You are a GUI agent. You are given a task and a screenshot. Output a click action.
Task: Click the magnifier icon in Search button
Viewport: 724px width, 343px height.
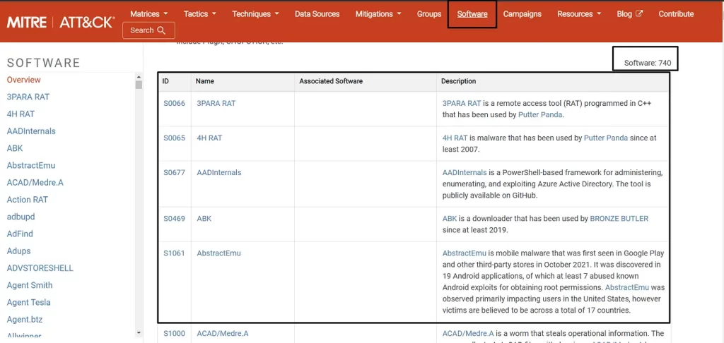coord(161,30)
